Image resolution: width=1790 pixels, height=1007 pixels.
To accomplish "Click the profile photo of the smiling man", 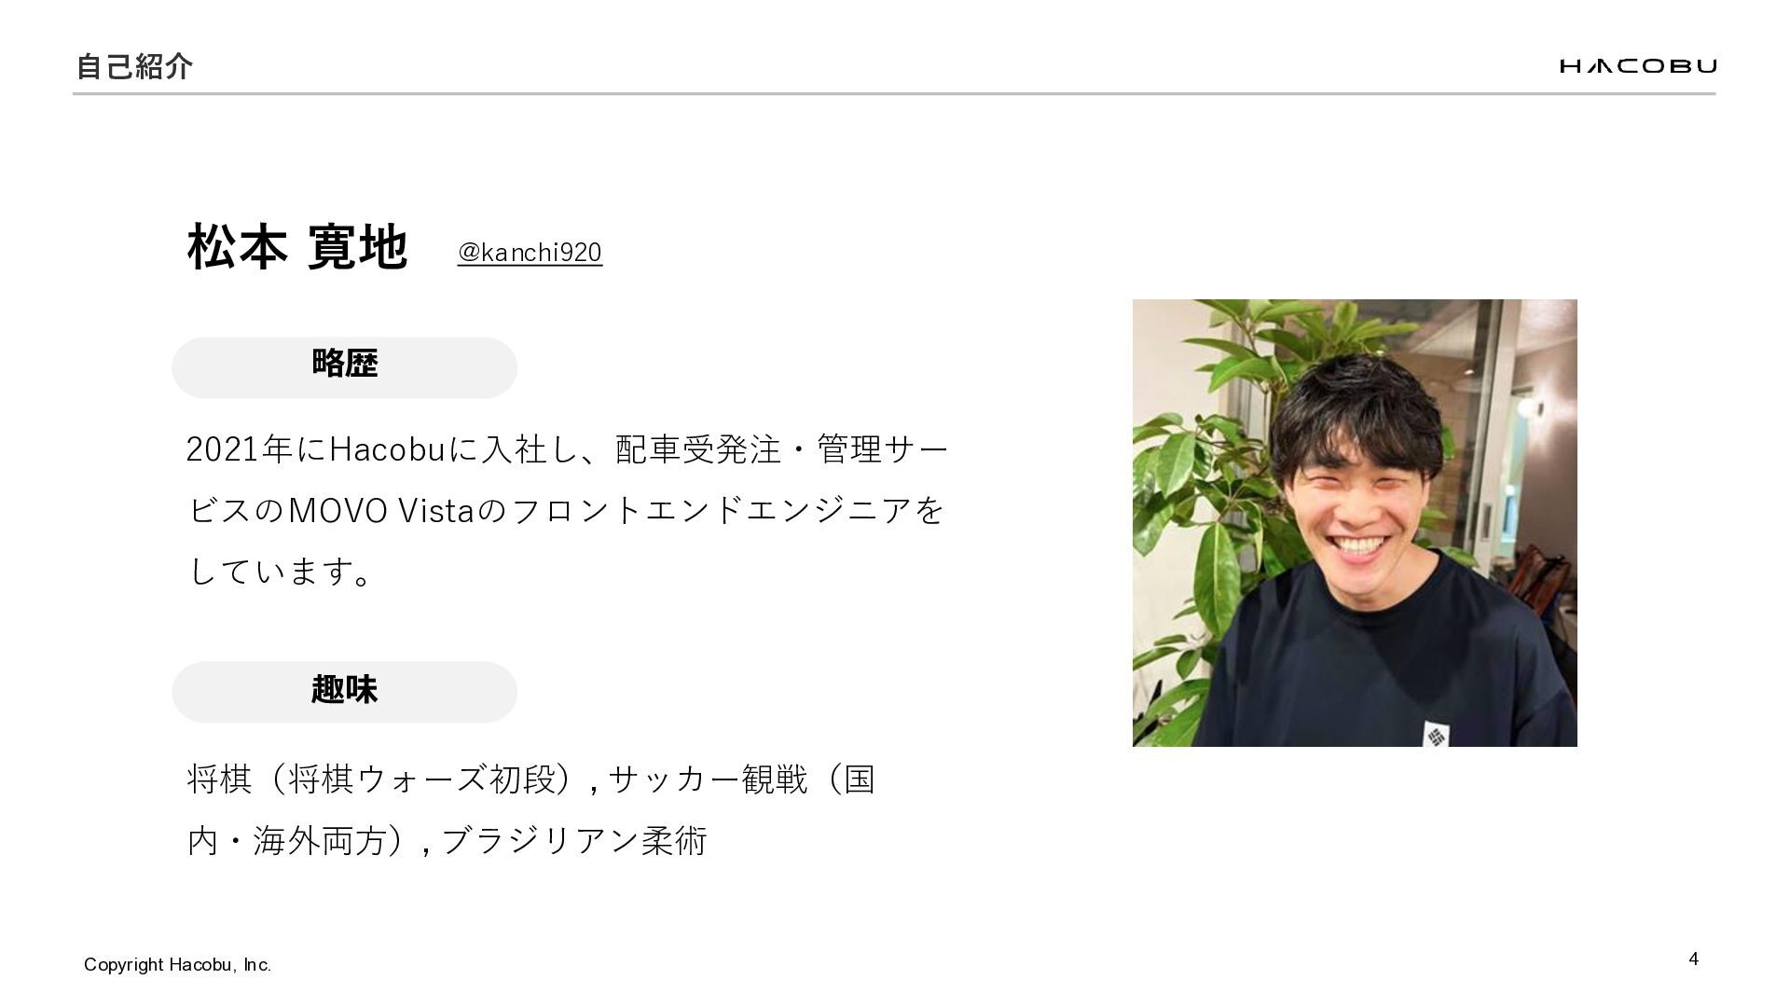I will (x=1355, y=522).
